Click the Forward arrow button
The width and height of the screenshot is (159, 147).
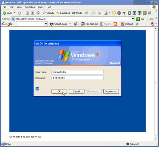19,13
